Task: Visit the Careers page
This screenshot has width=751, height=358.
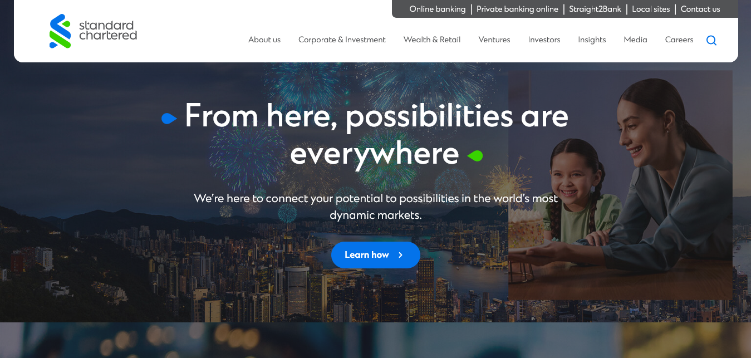Action: [x=679, y=40]
